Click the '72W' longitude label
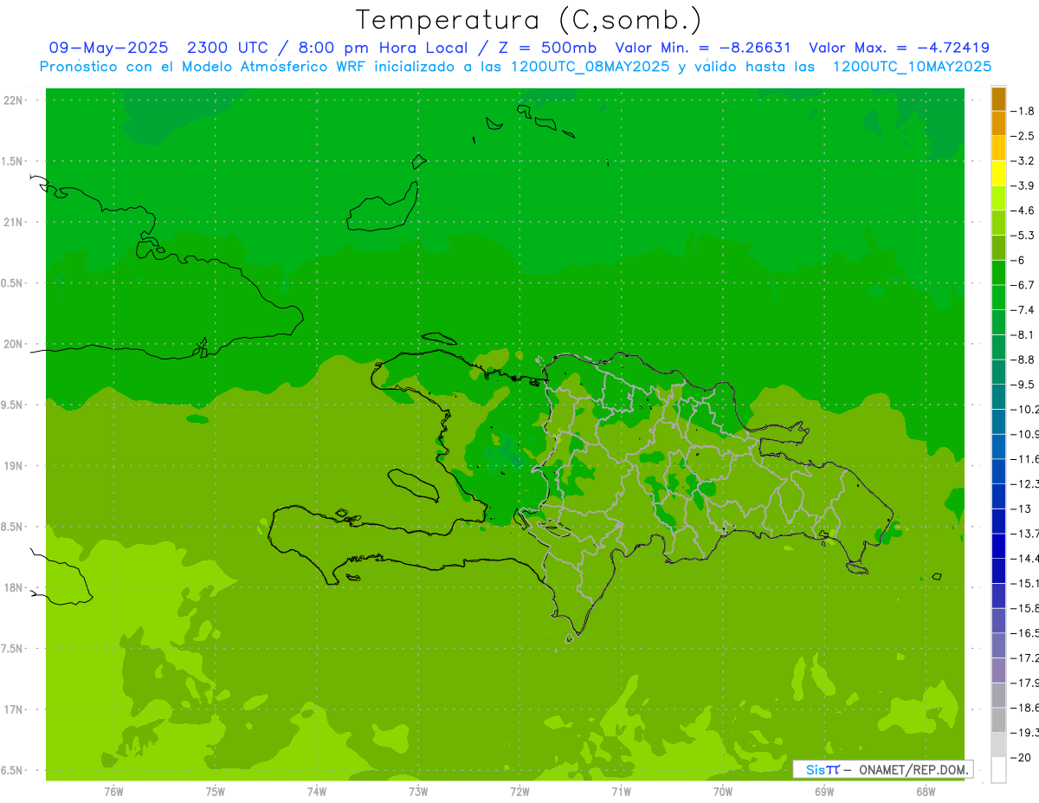 tap(519, 792)
